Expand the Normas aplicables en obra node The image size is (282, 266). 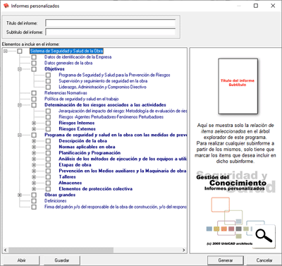click(x=34, y=147)
